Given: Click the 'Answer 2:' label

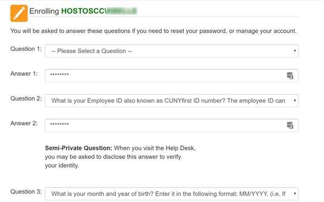Looking at the screenshot, I should [x=24, y=123].
